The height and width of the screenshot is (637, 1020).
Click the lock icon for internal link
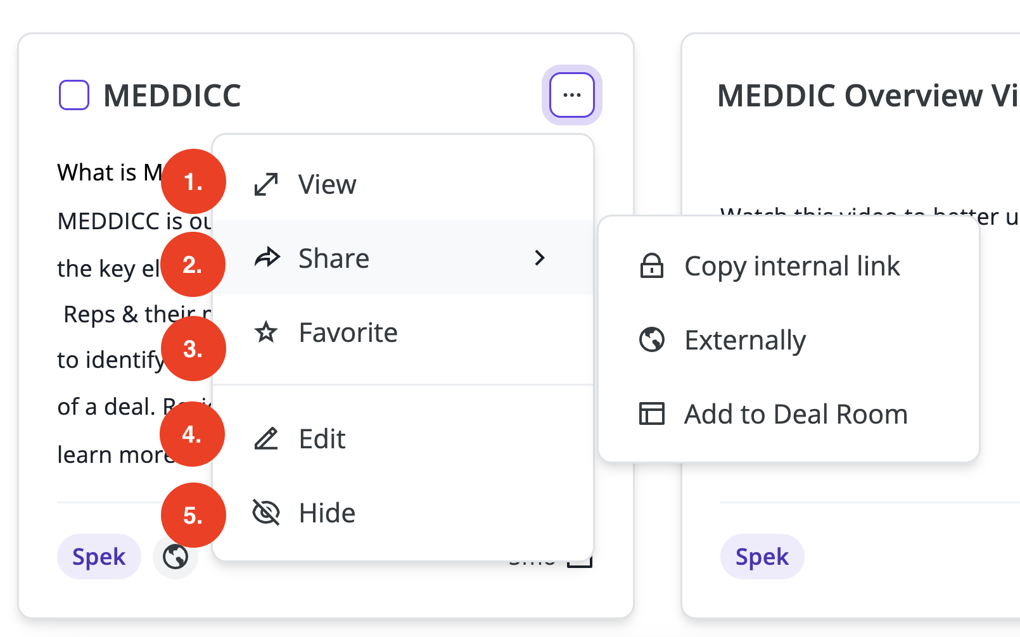[652, 266]
